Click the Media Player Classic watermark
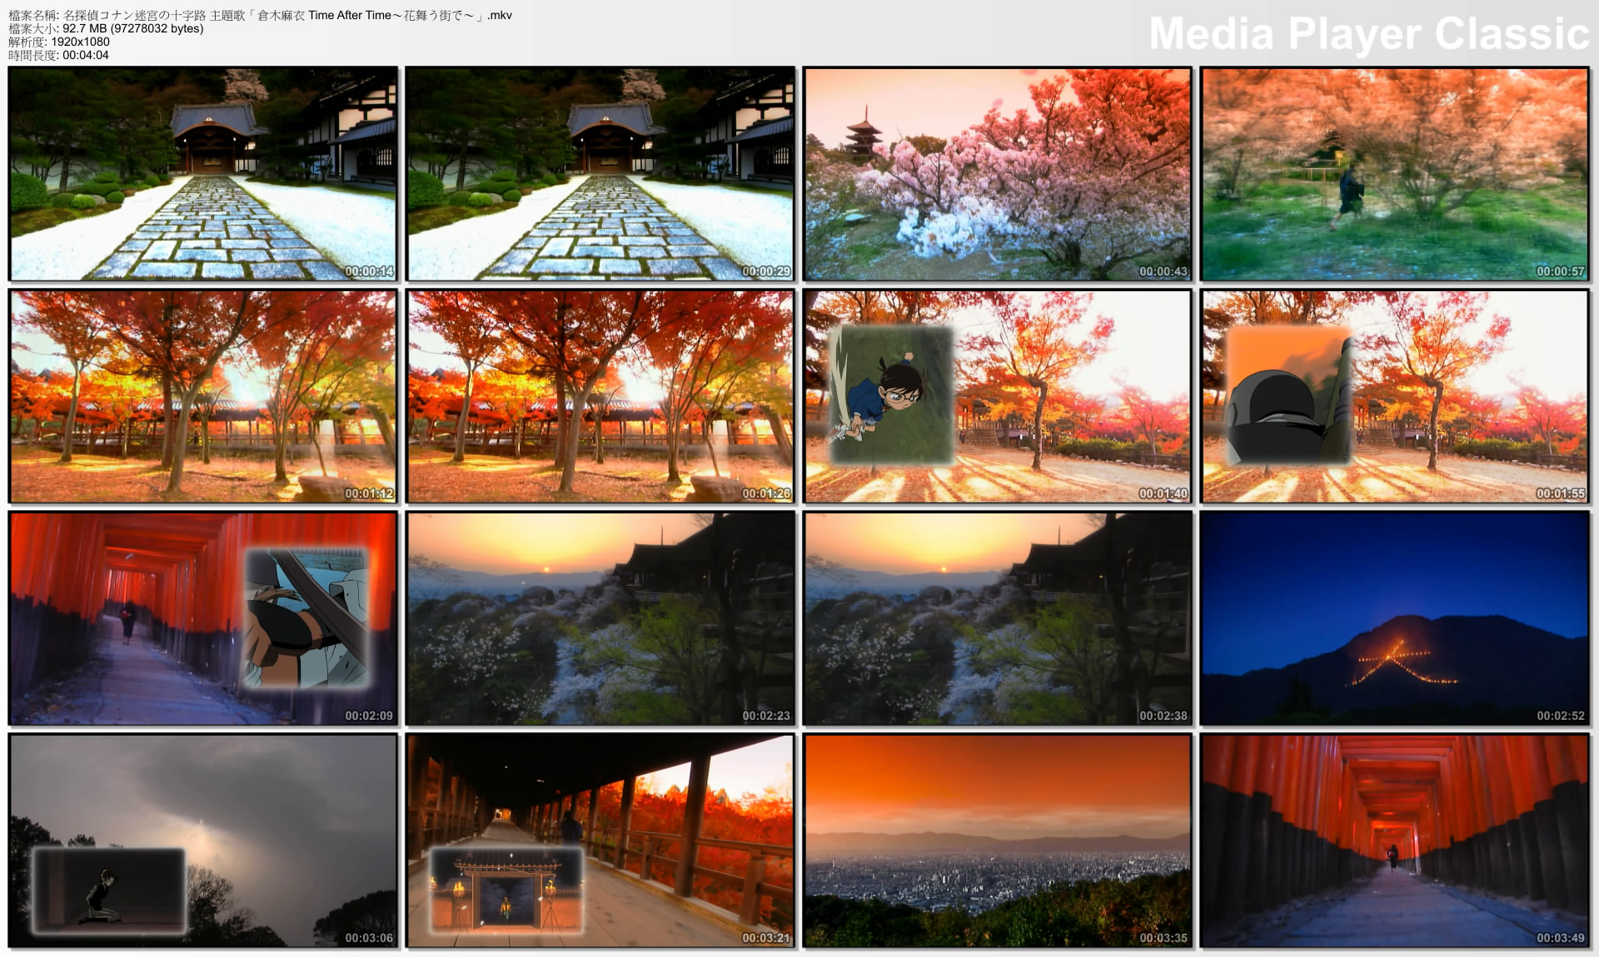1599x957 pixels. coord(1368,34)
